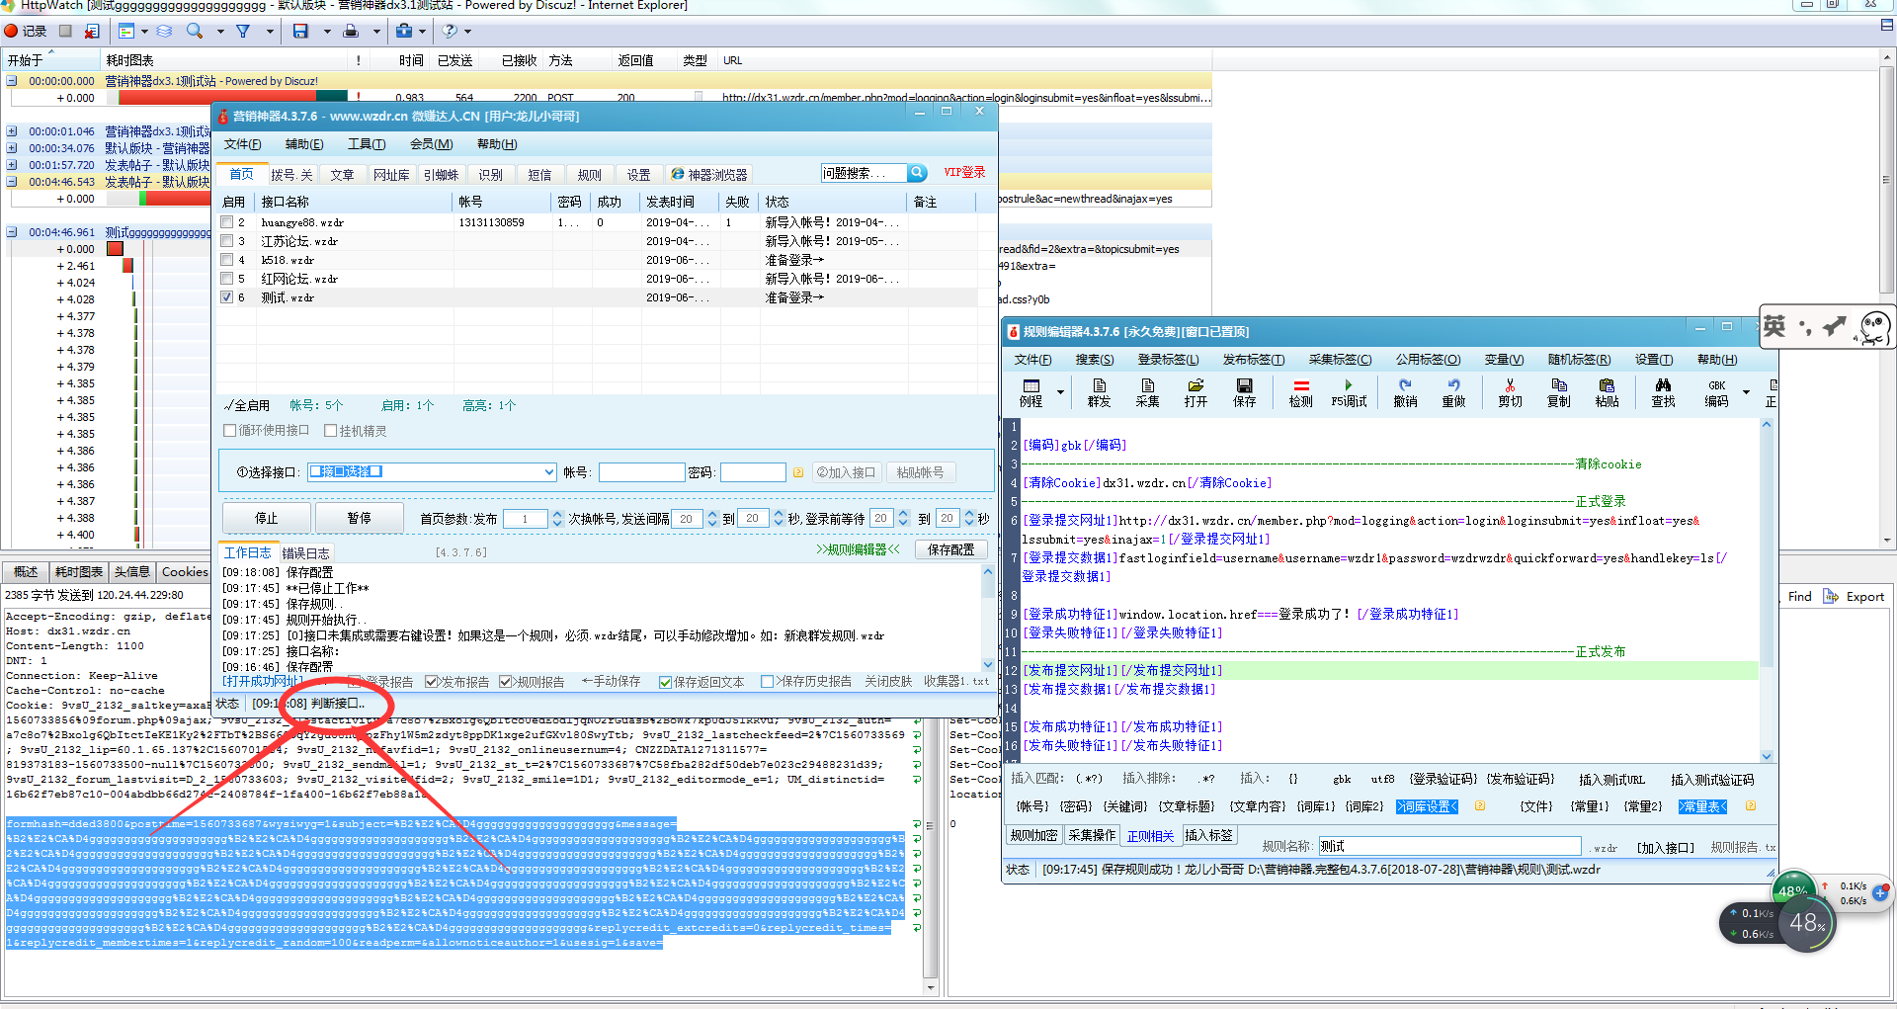Start F5调试 debugging in the rule editor

1350,392
